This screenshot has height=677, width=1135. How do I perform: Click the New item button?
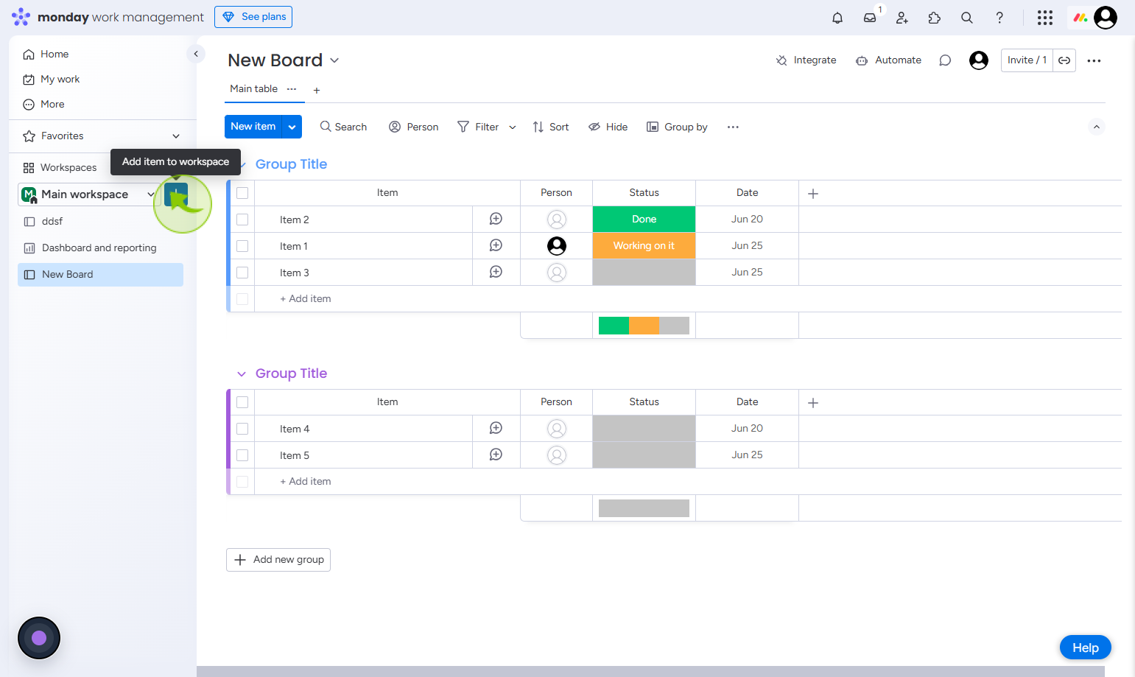253,127
